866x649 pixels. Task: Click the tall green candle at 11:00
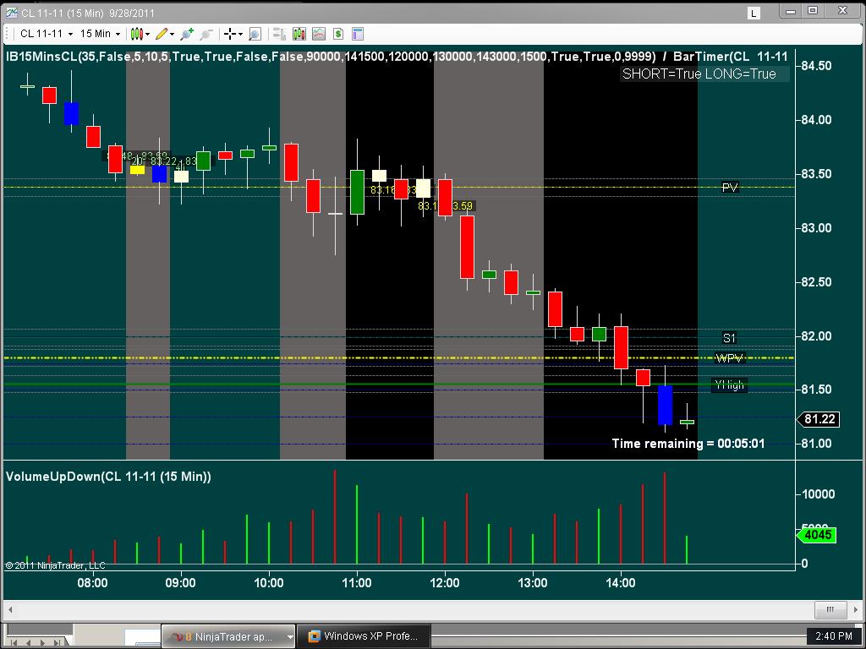click(358, 192)
